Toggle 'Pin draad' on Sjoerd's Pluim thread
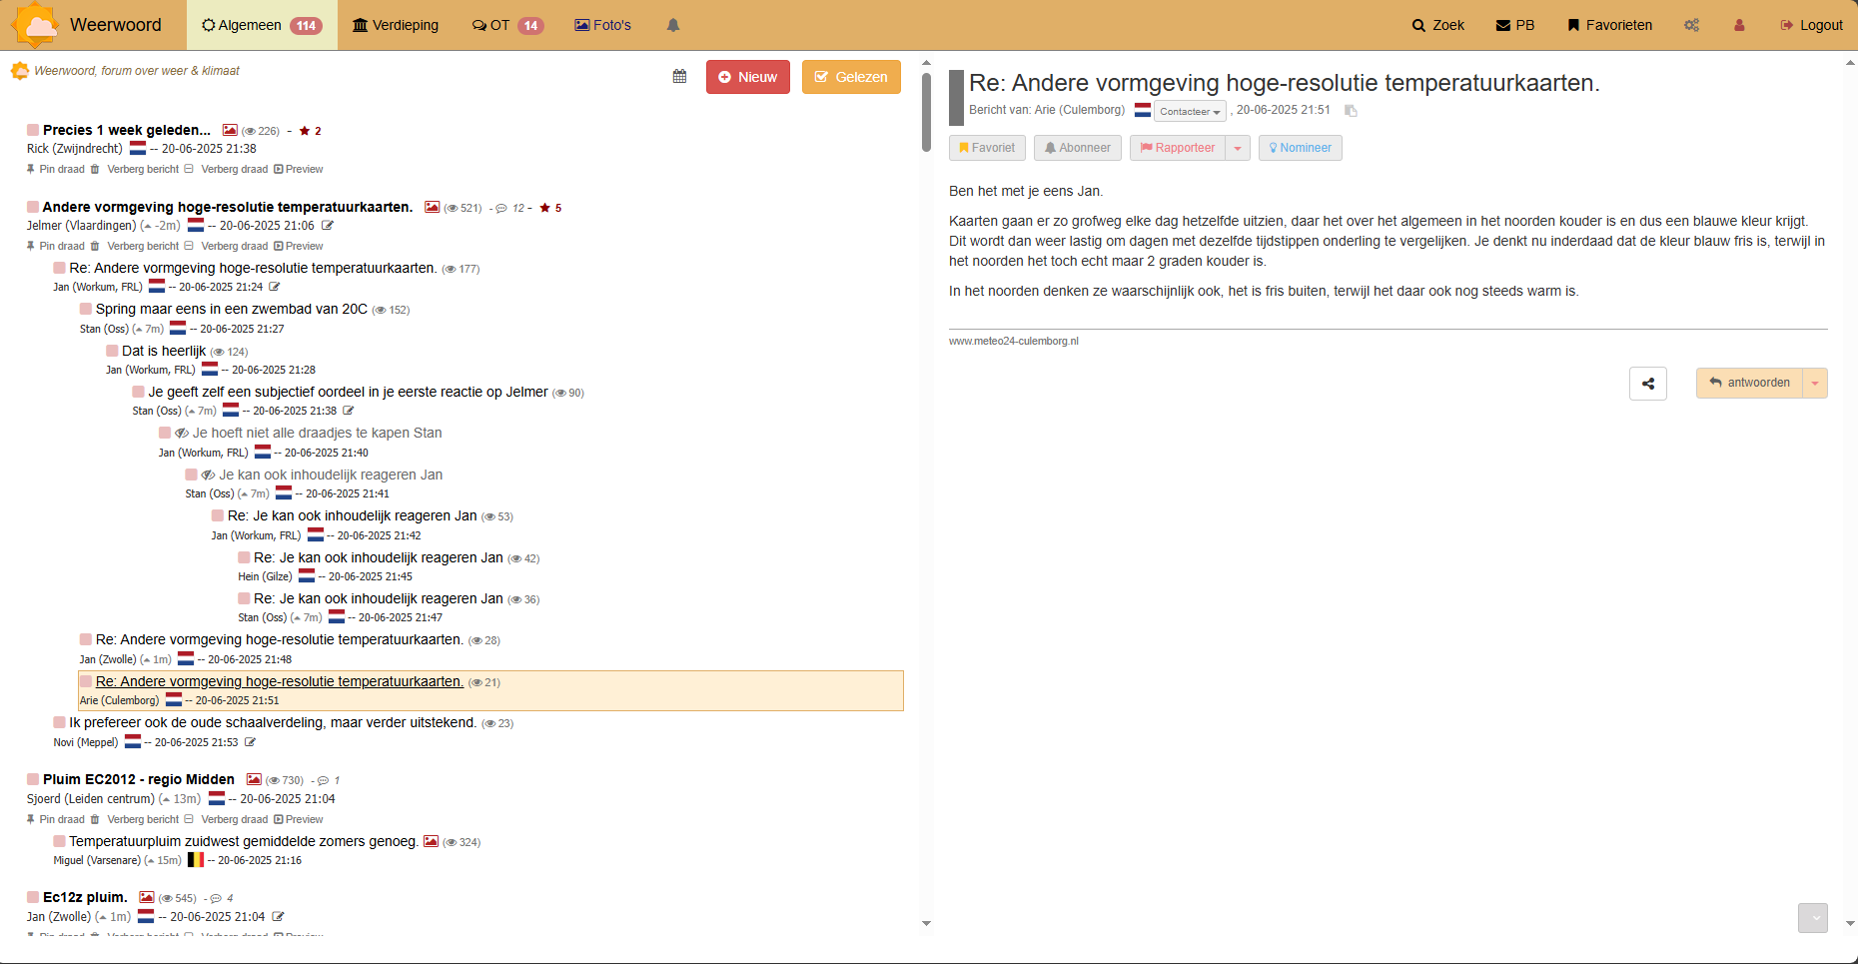The image size is (1858, 964). coord(56,819)
